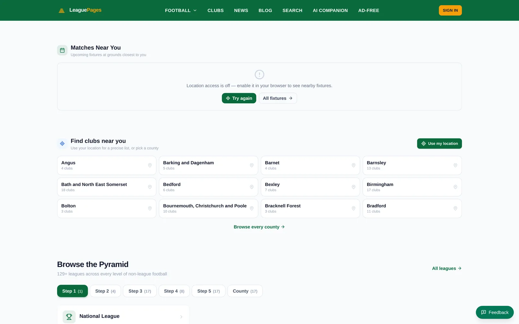This screenshot has width=519, height=324.
Task: Click the calendar icon beside Matches Near You
Action: pos(62,50)
